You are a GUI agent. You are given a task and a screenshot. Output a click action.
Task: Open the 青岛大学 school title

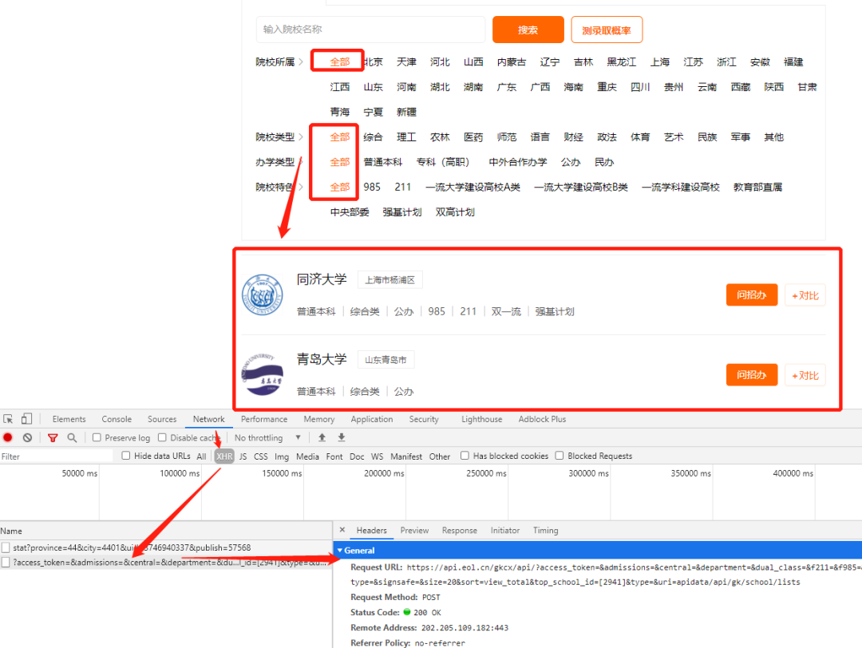click(x=322, y=359)
